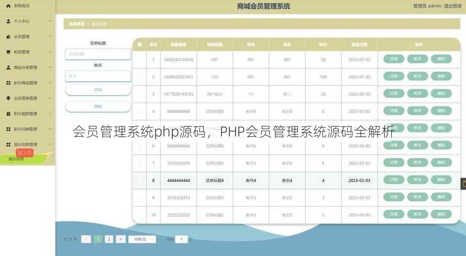Expand the 会员管理 menu chevron
The height and width of the screenshot is (256, 466).
point(50,37)
